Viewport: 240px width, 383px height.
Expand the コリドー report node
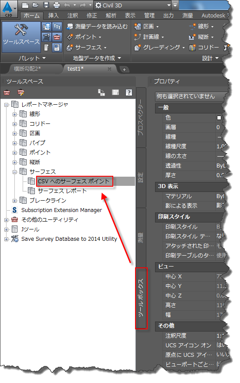(15, 124)
